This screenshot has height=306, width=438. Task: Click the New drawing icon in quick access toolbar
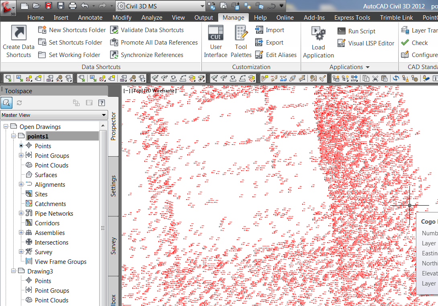pos(25,6)
